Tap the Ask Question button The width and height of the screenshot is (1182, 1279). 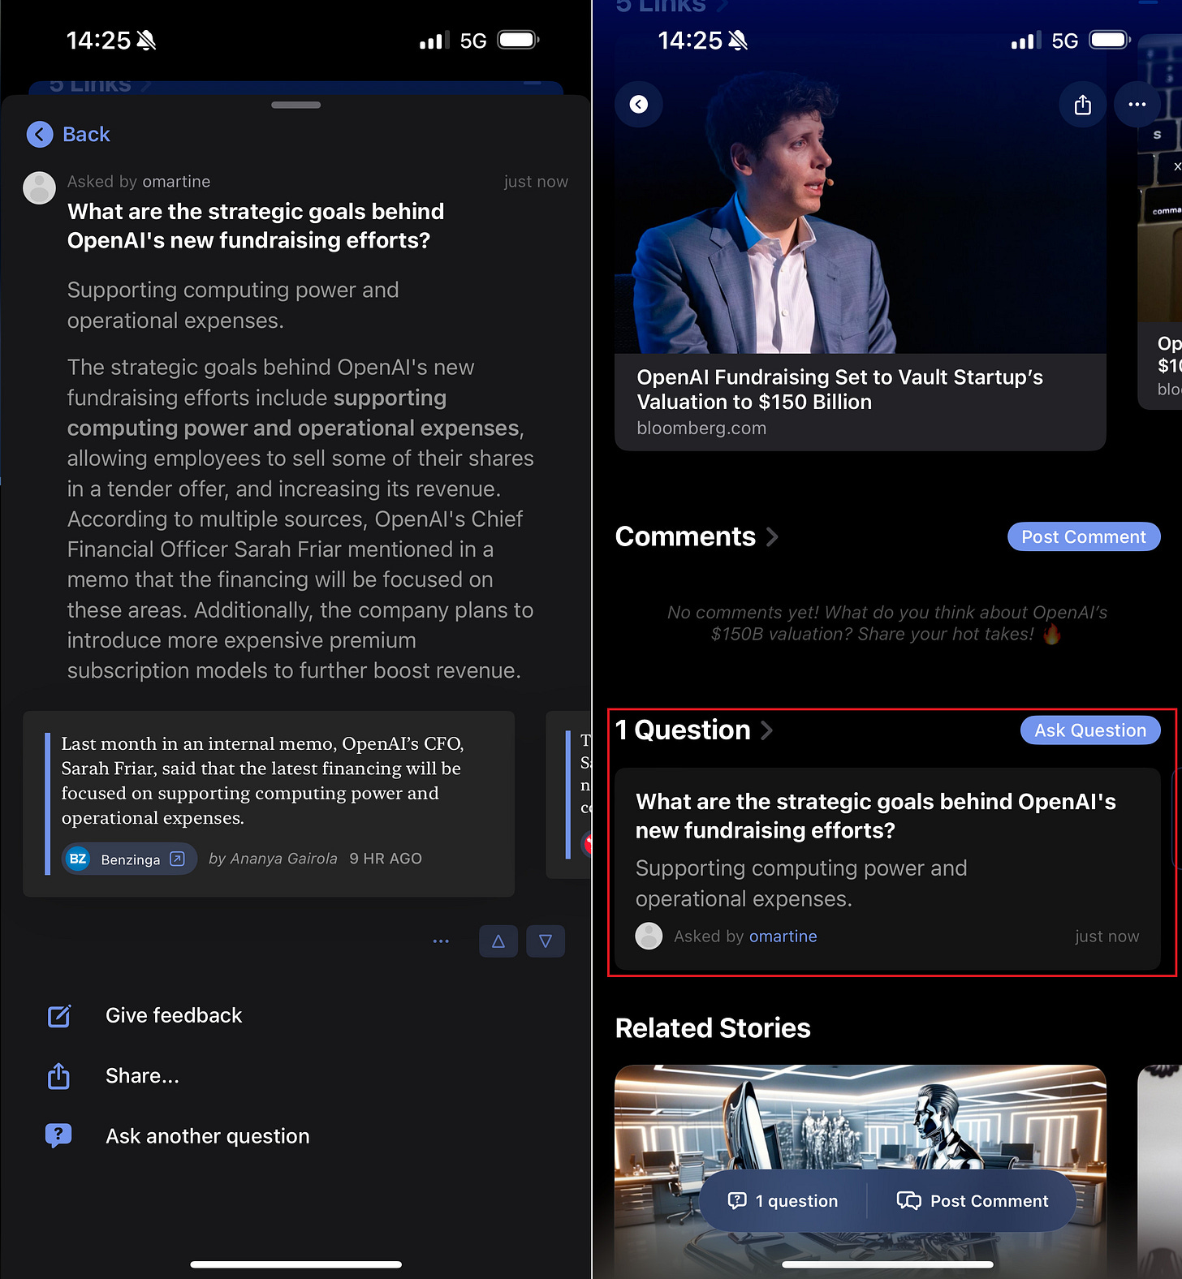1090,730
